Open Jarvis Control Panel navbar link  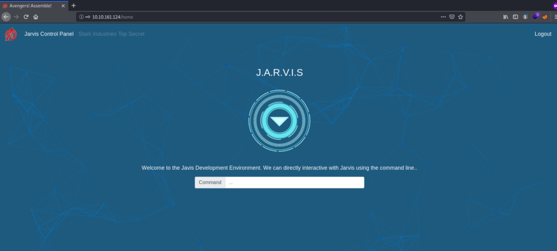[x=49, y=34]
